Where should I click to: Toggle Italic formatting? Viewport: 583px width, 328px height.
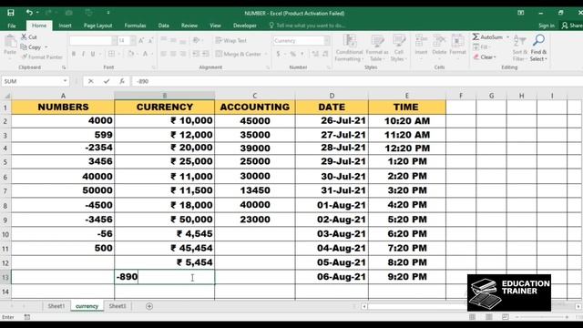click(83, 54)
